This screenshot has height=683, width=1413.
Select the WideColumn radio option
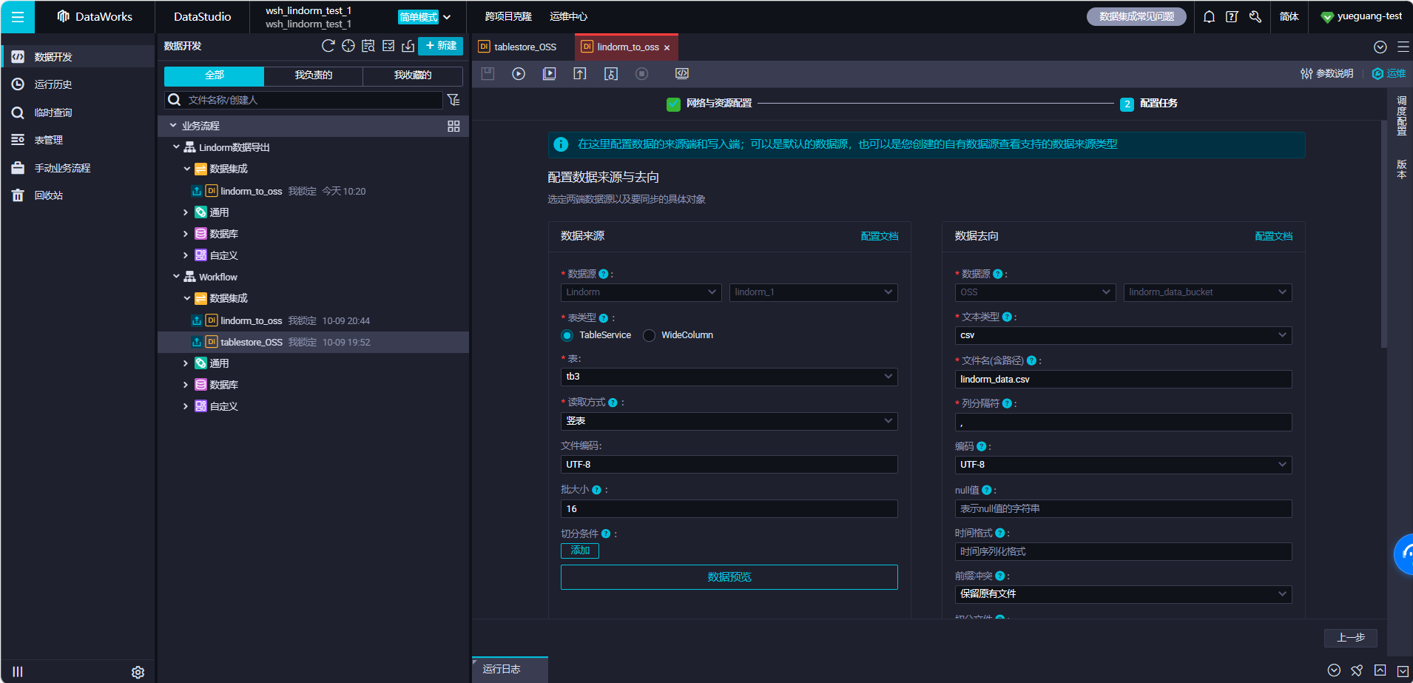point(650,335)
